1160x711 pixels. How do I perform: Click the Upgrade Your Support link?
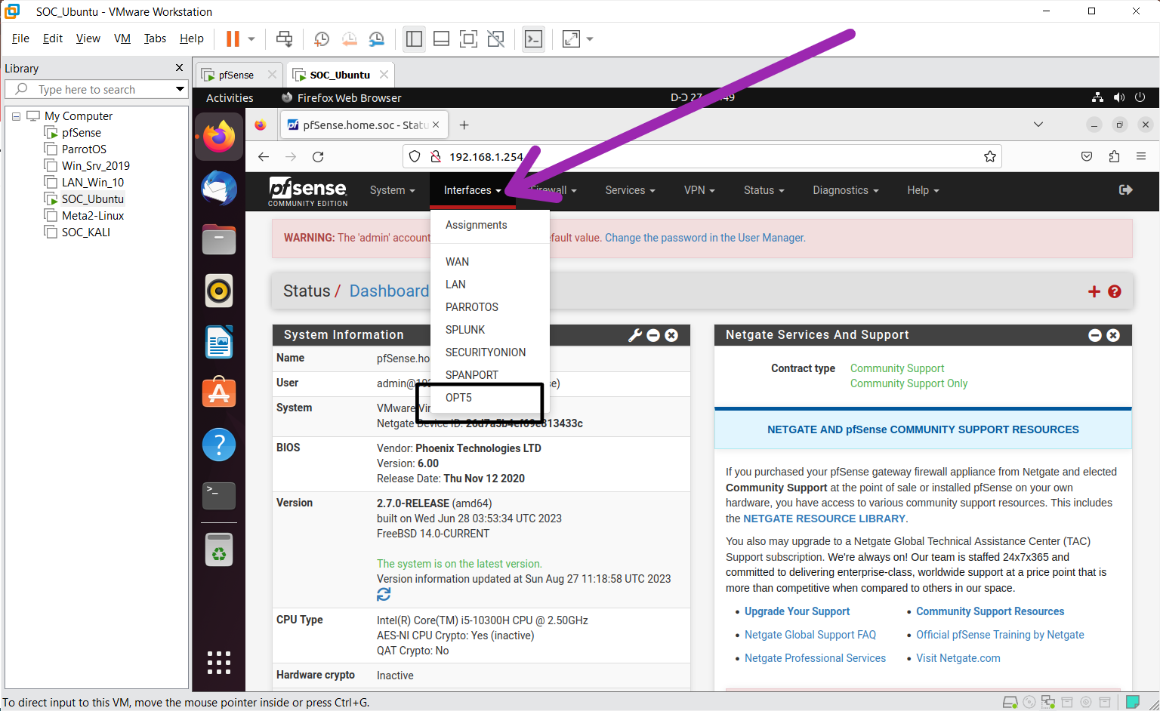[x=797, y=611]
